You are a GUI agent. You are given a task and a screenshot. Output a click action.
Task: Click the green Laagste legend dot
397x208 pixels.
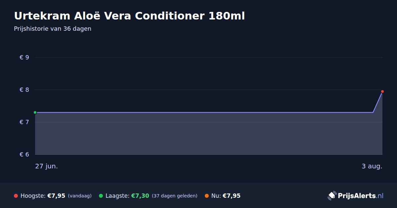click(x=101, y=196)
